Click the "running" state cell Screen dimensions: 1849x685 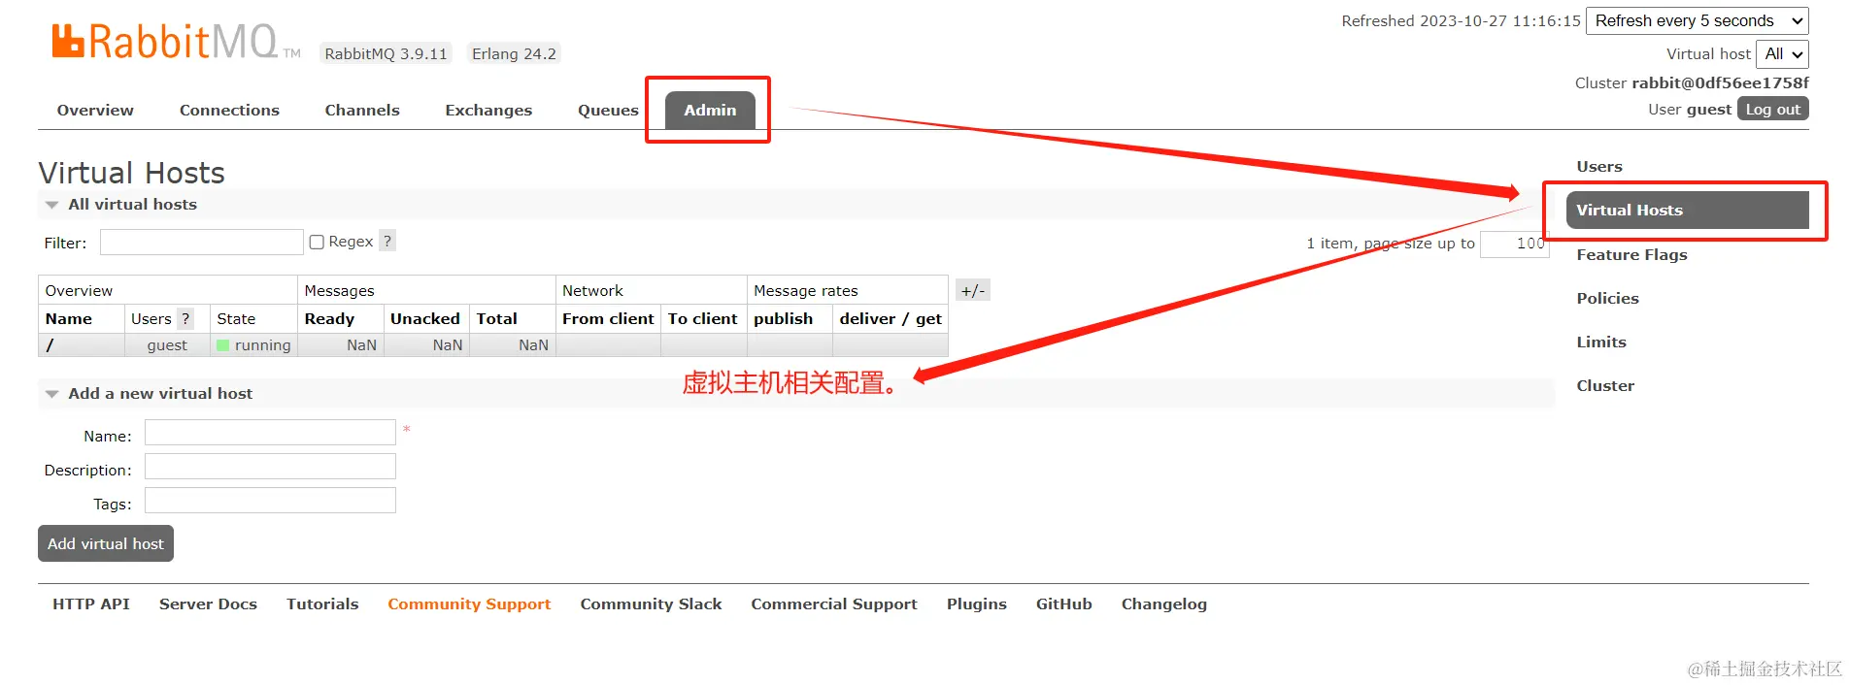pos(253,345)
